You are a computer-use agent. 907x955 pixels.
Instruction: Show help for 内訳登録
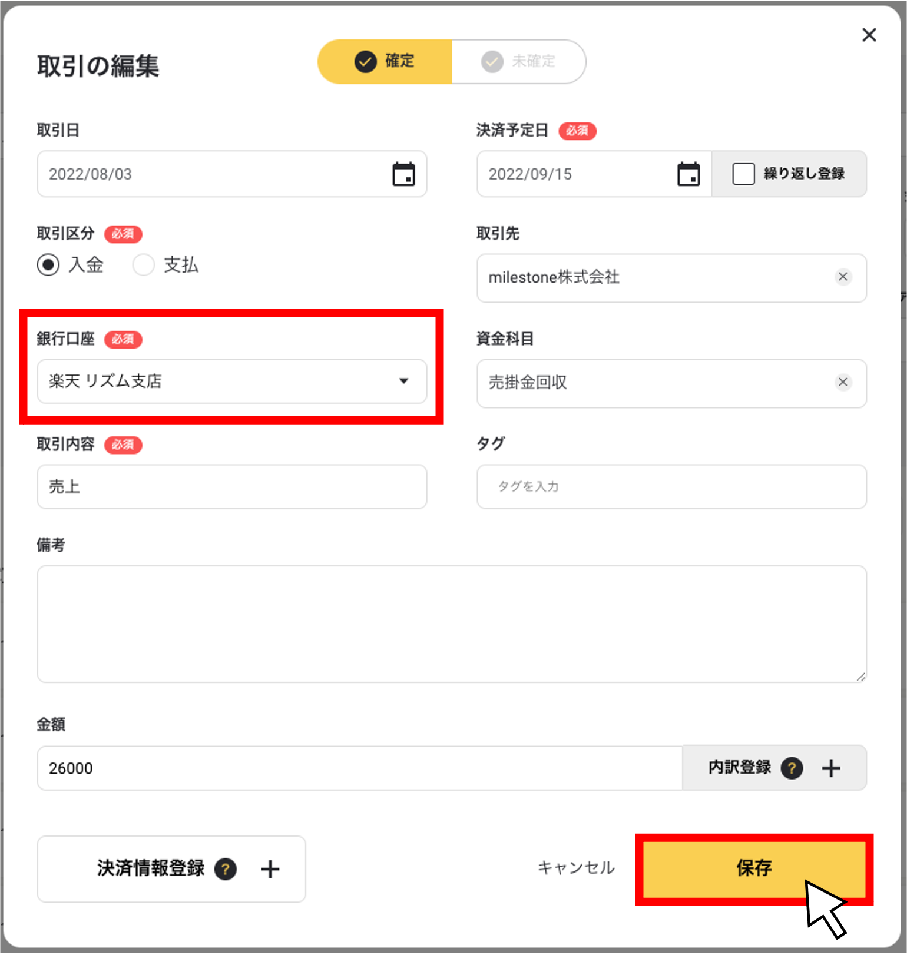pos(792,768)
